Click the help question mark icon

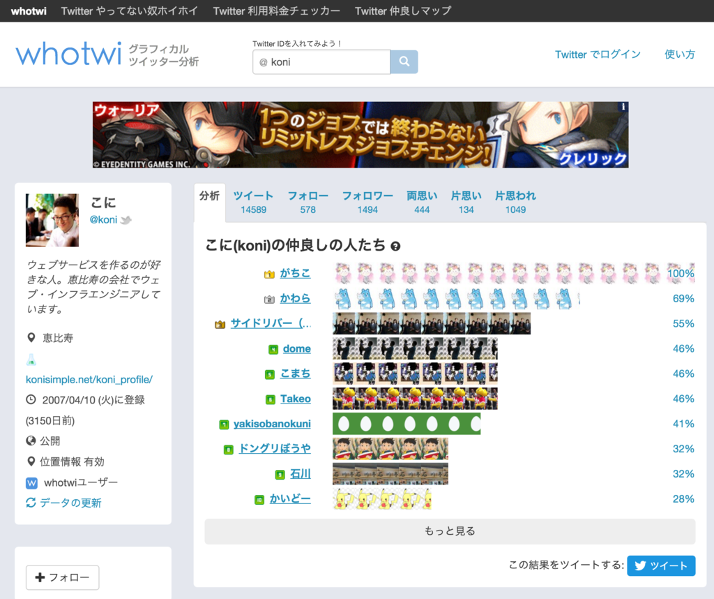click(x=396, y=246)
